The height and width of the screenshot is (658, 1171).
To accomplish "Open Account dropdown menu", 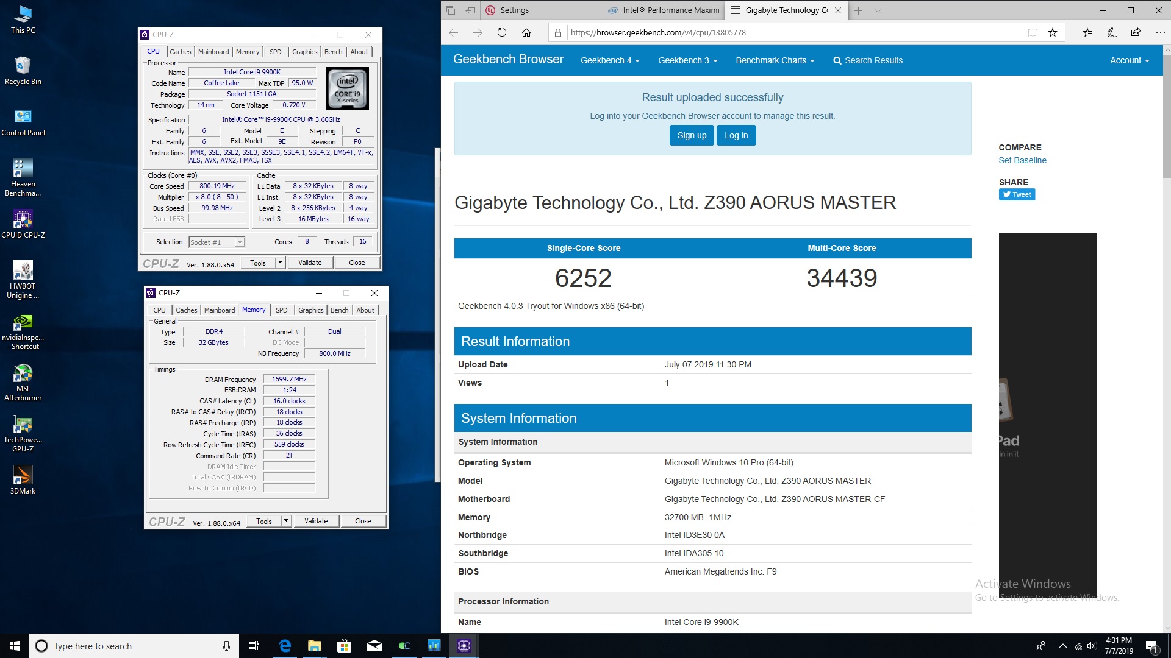I will tap(1130, 60).
